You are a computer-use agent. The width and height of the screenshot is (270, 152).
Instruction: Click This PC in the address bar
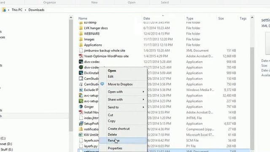[x=17, y=10]
